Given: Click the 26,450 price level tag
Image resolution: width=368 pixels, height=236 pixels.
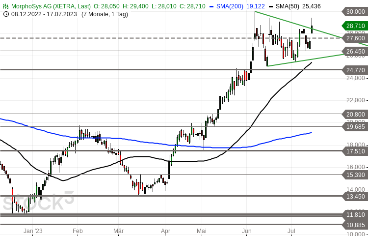Looking at the screenshot, I should 355,51.
